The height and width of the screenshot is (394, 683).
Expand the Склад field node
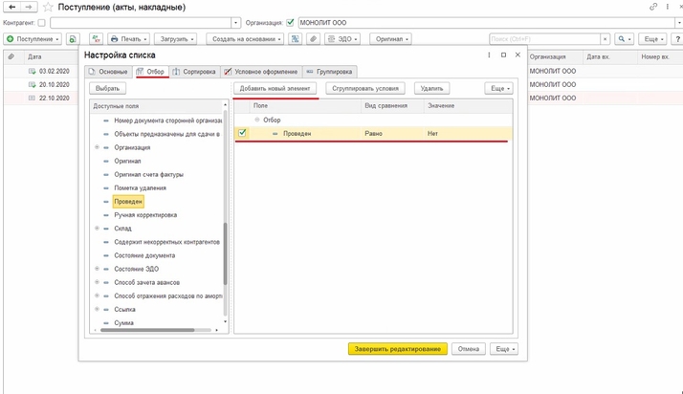pos(97,229)
